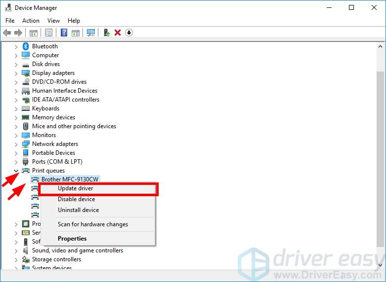Click the Ports (COM & LPT) icon
The width and height of the screenshot is (386, 282).
point(26,162)
